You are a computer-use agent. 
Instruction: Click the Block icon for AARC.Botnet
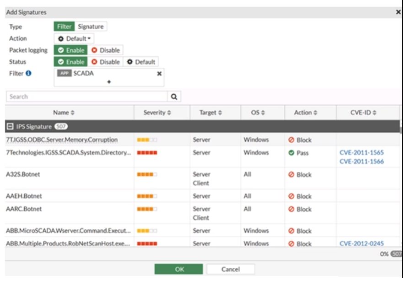[291, 209]
